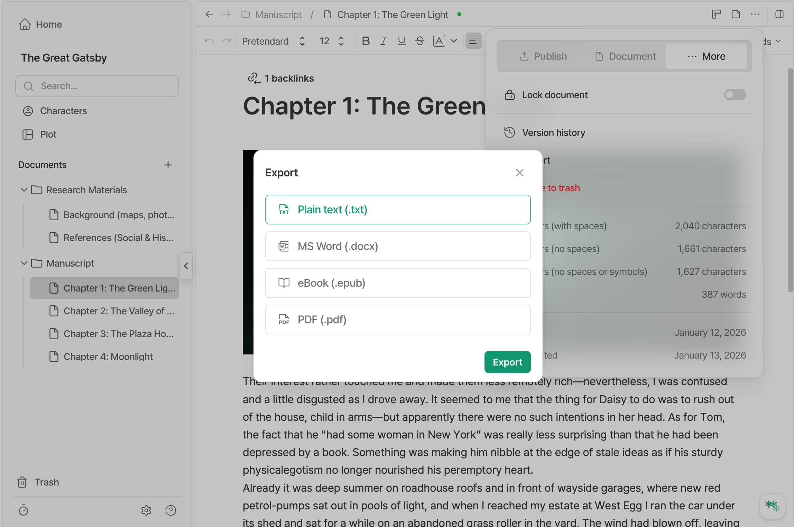Add a new document with plus icon
Screen dimensions: 794x527
point(168,165)
